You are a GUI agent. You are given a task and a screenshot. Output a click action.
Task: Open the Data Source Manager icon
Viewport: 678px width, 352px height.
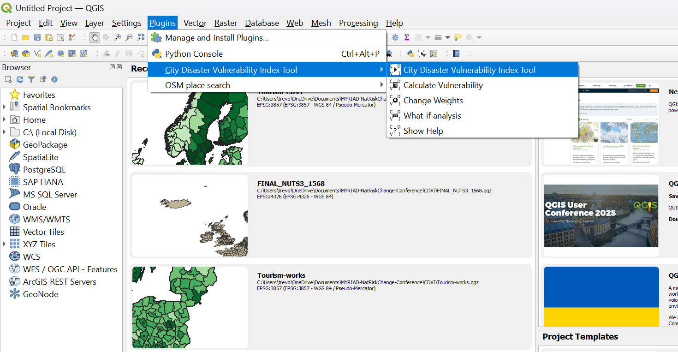(x=14, y=54)
